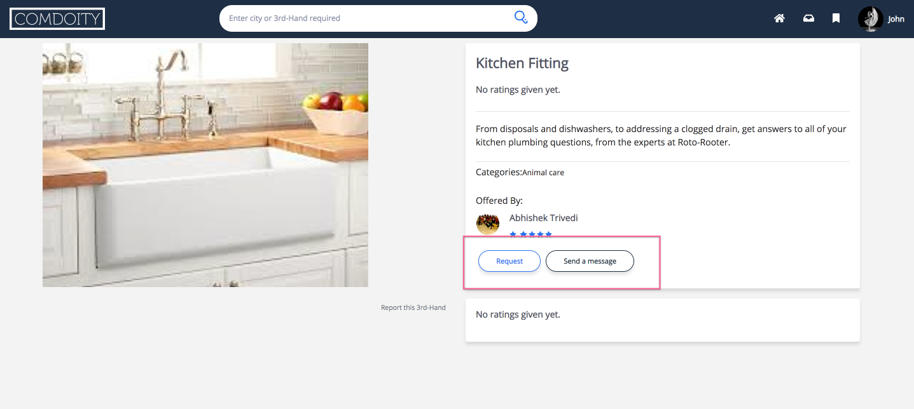This screenshot has width=914, height=409.
Task: Click the Kitchen Fitting title
Action: pyautogui.click(x=522, y=63)
